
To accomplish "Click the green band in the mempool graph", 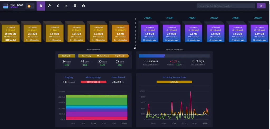I will pyautogui.click(x=97, y=101).
